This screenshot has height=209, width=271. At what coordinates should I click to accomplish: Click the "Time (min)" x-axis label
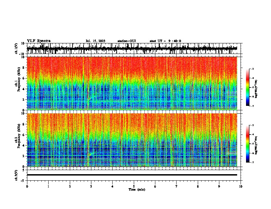[137, 190]
